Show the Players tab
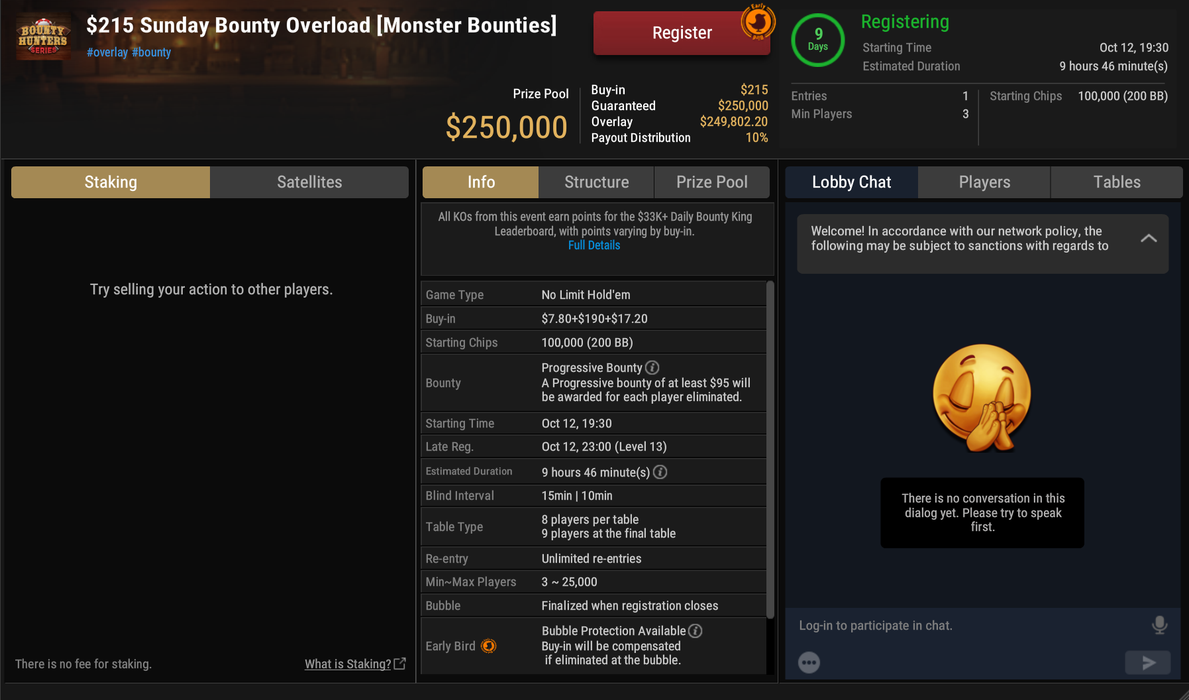The height and width of the screenshot is (700, 1189). click(984, 182)
